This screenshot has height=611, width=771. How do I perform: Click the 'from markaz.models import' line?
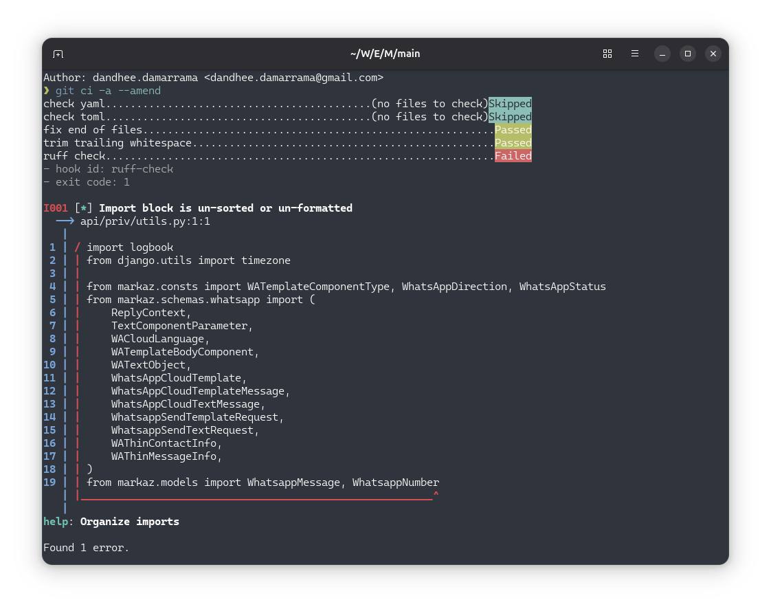(x=262, y=482)
